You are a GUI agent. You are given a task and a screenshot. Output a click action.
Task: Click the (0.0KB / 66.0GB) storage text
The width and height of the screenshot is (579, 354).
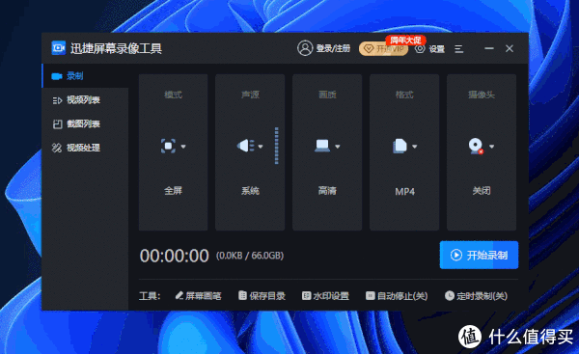pyautogui.click(x=250, y=256)
